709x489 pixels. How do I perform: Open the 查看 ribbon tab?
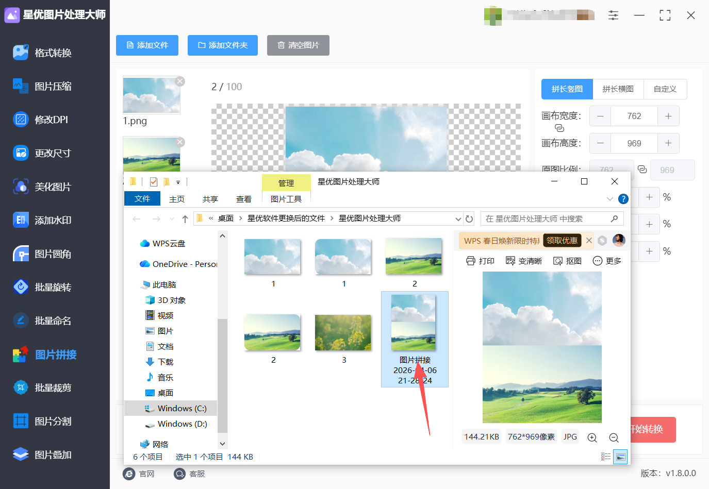(x=244, y=199)
